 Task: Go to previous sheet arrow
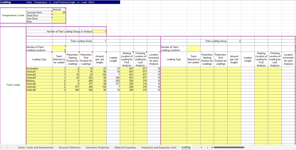(1, 148)
